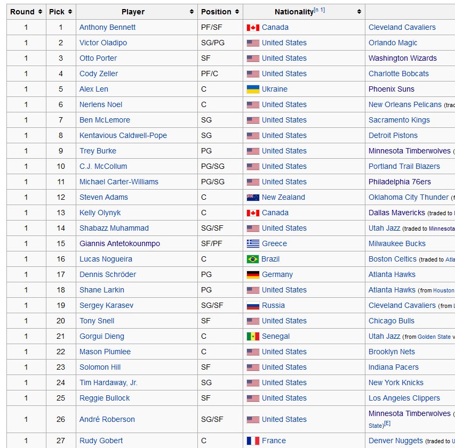Click the Canada flag in Anthony Bennett's row
The width and height of the screenshot is (455, 448).
tap(253, 28)
